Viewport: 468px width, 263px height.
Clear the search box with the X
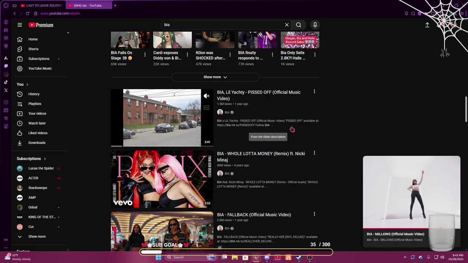287,25
